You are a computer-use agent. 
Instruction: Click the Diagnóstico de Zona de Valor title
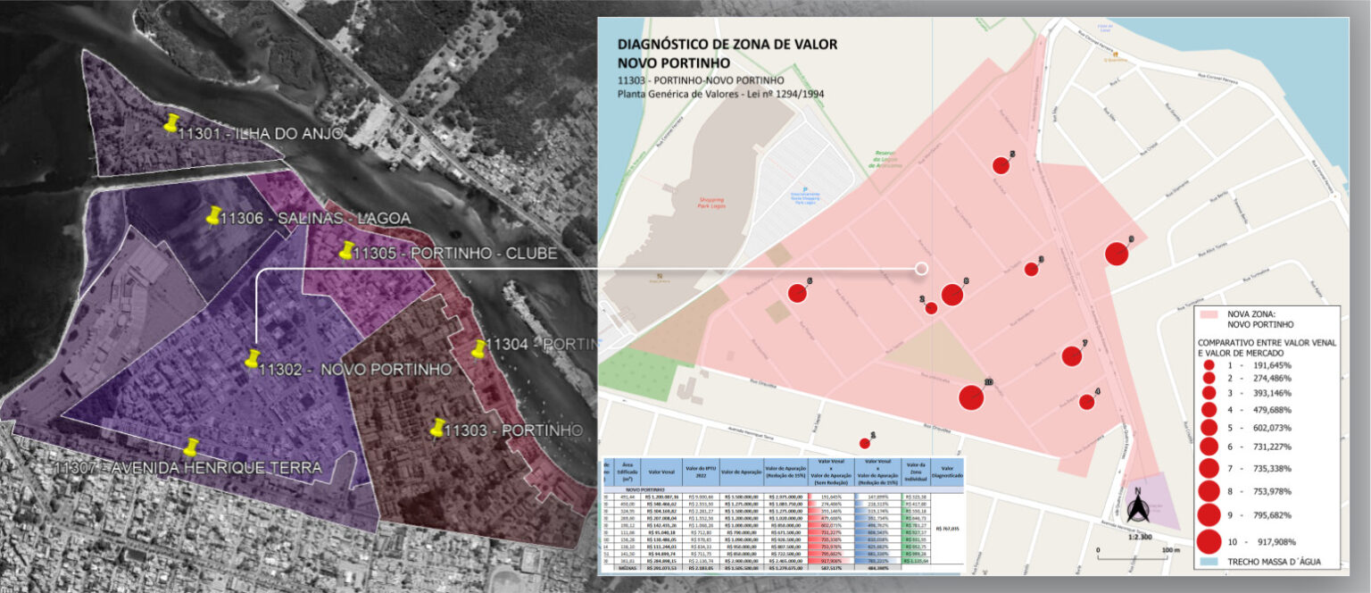[x=727, y=54]
